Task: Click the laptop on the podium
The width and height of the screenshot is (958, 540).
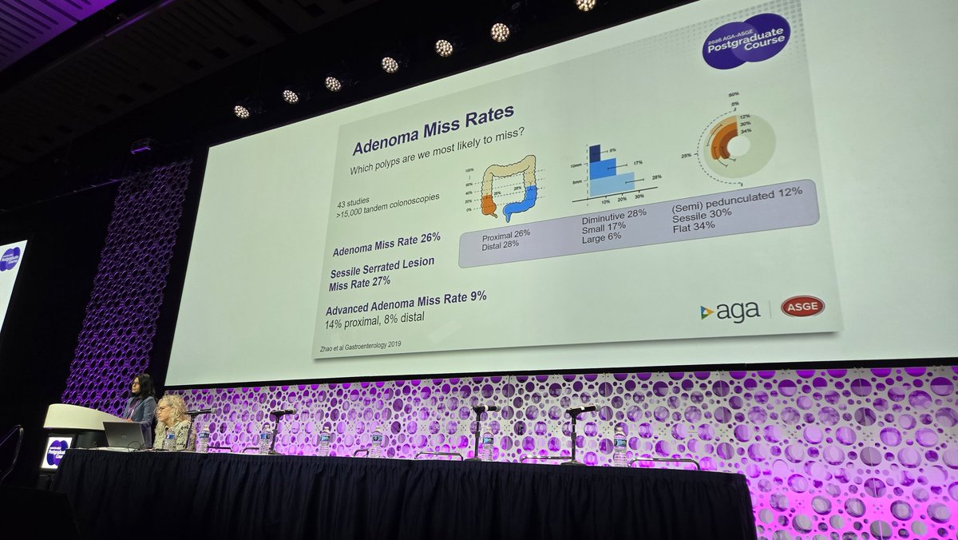Action: tap(126, 435)
